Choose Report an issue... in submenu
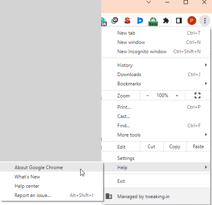 click(x=51, y=195)
